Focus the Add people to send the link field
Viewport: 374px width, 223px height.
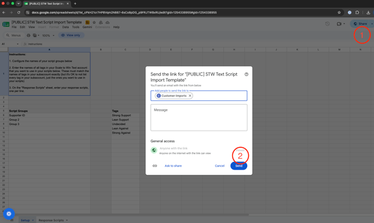click(199, 96)
